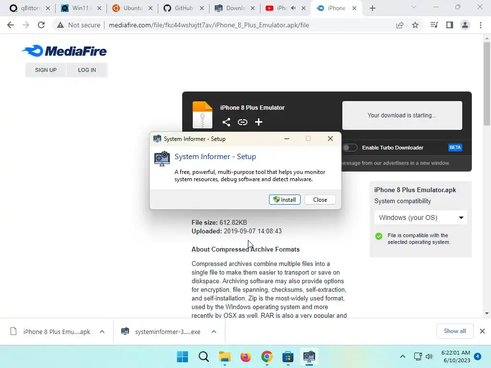
Task: Click the System Informer setup logo icon
Action: pyautogui.click(x=162, y=158)
